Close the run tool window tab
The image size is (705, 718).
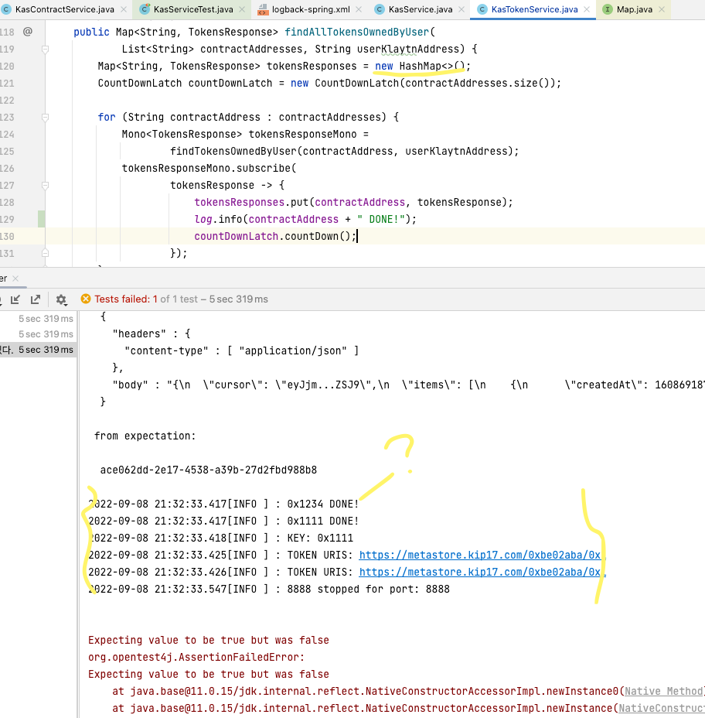click(x=15, y=278)
